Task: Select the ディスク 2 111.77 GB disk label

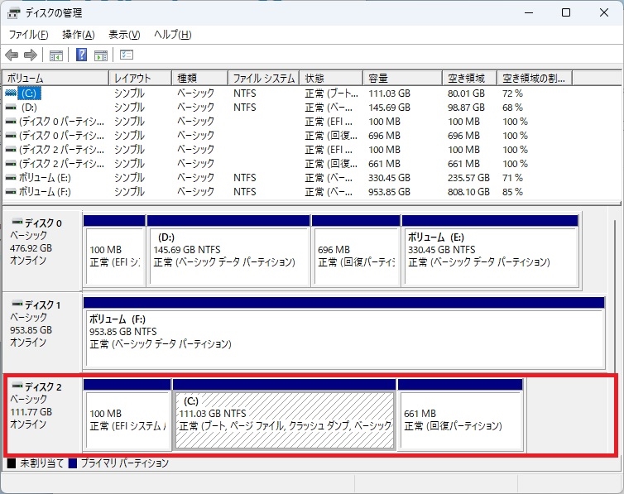Action: pyautogui.click(x=42, y=415)
